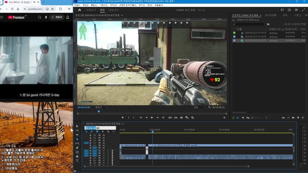
Task: Select the Pen tool
Action: [x=77, y=148]
